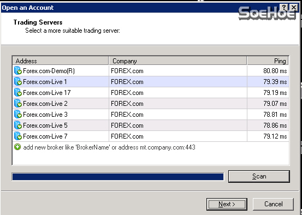Screen dimensions: 302x215
Task: Click the 79.12 ms ping value
Action: [275, 137]
